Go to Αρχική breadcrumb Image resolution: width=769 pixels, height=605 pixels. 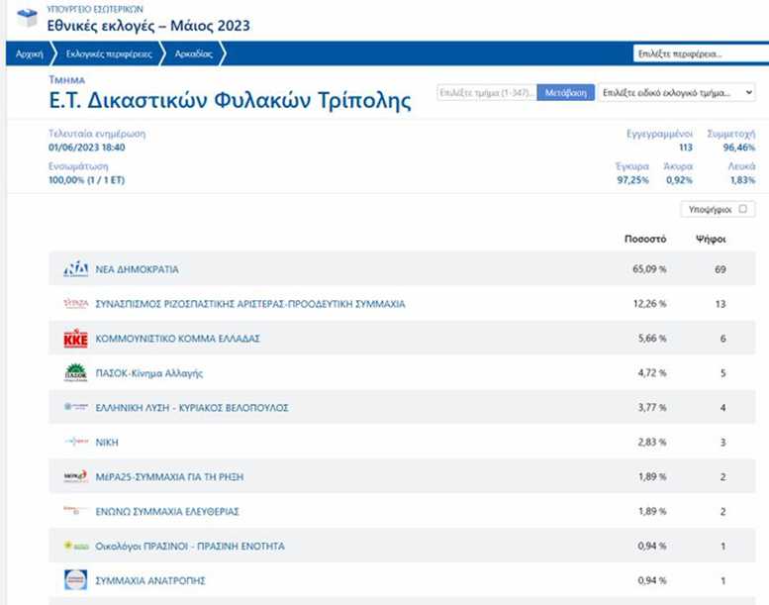30,53
